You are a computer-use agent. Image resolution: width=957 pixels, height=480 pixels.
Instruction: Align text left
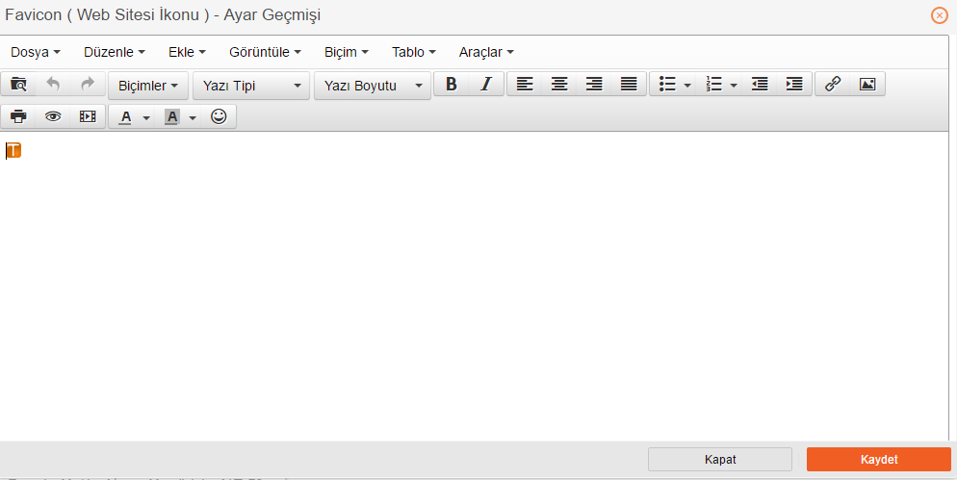(525, 84)
